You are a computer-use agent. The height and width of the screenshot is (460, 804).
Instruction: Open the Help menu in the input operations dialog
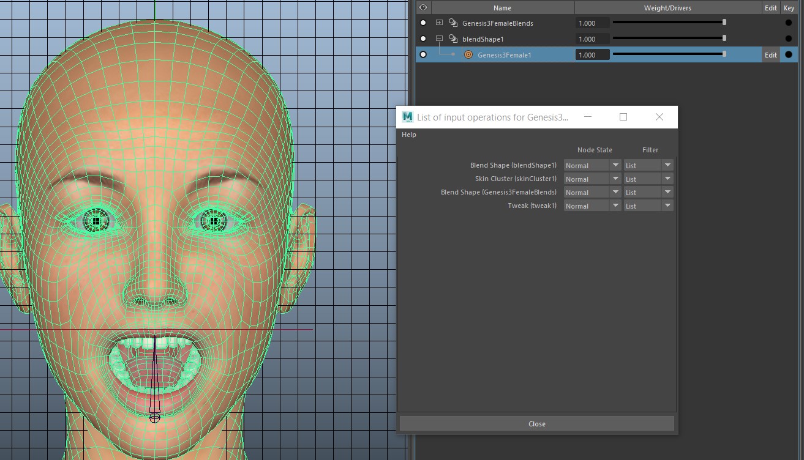[x=408, y=135]
